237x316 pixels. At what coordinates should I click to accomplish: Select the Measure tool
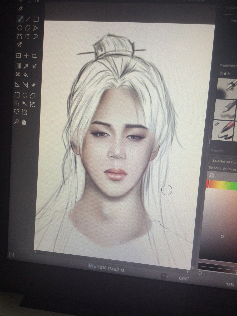25,85
